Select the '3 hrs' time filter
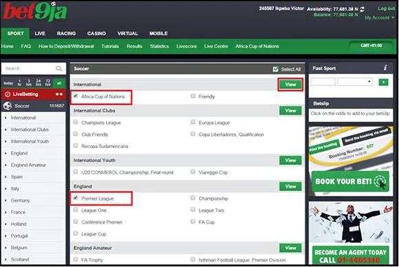 [x=28, y=83]
